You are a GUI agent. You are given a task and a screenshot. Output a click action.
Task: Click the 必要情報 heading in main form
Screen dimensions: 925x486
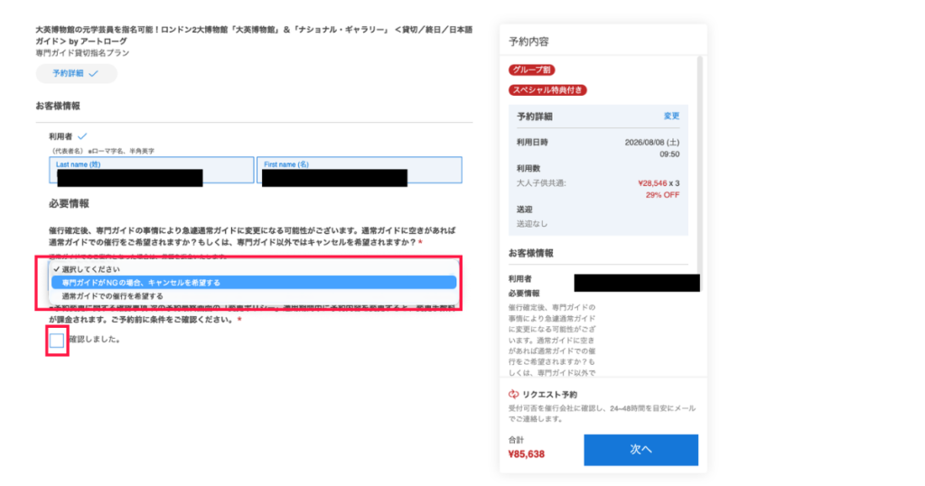click(x=69, y=203)
